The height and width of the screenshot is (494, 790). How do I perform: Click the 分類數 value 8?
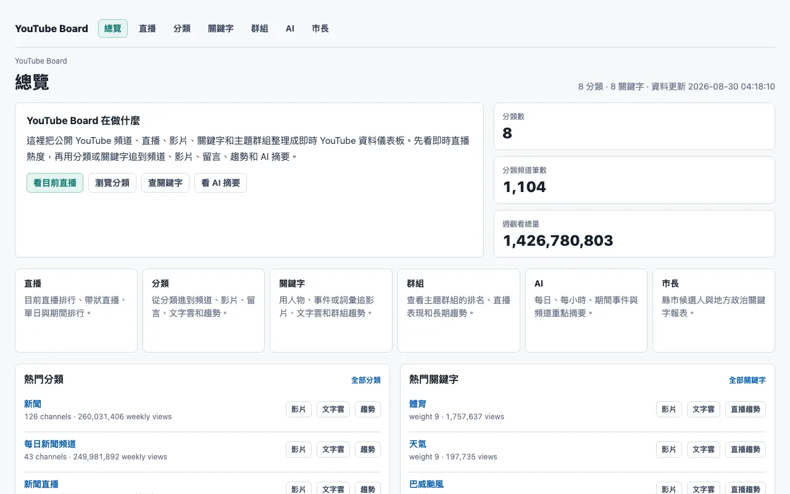click(x=507, y=133)
